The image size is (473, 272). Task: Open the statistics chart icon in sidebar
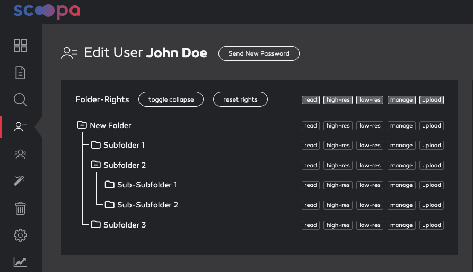tap(20, 262)
